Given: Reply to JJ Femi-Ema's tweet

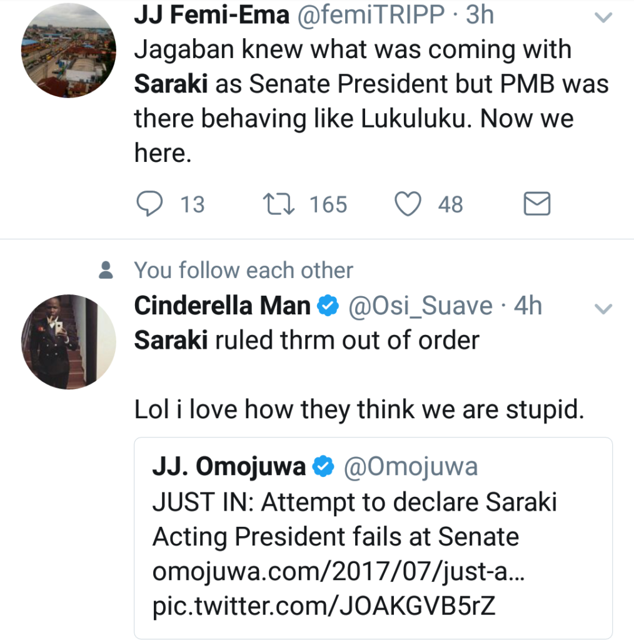Looking at the screenshot, I should pyautogui.click(x=149, y=204).
